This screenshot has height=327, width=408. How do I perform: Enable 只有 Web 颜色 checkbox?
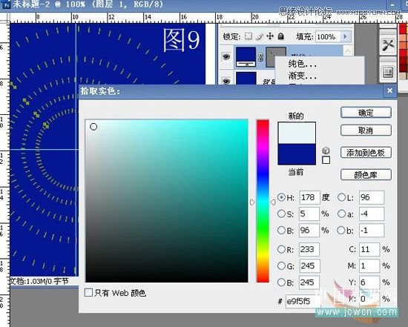pos(88,292)
